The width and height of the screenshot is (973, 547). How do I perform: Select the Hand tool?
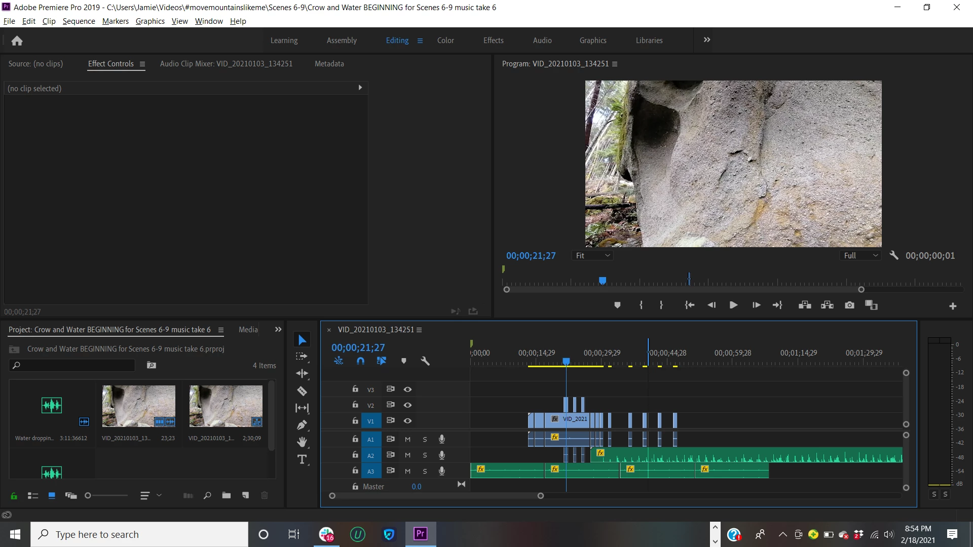tap(302, 442)
